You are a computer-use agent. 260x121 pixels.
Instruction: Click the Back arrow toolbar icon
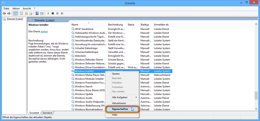4,13
